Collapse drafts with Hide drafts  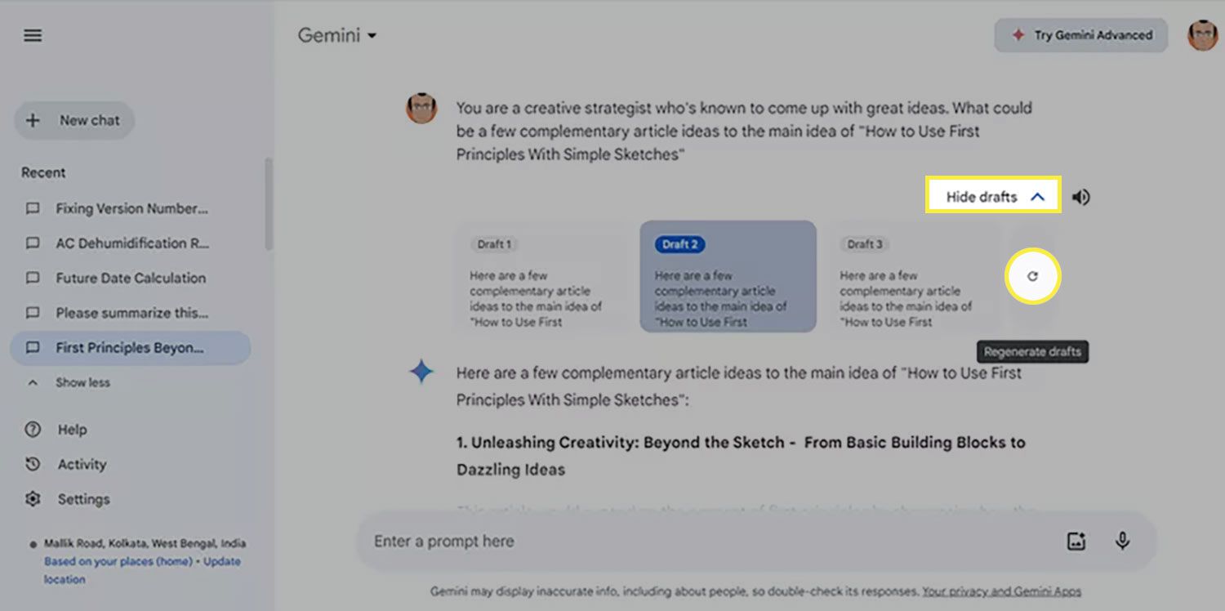click(x=993, y=196)
